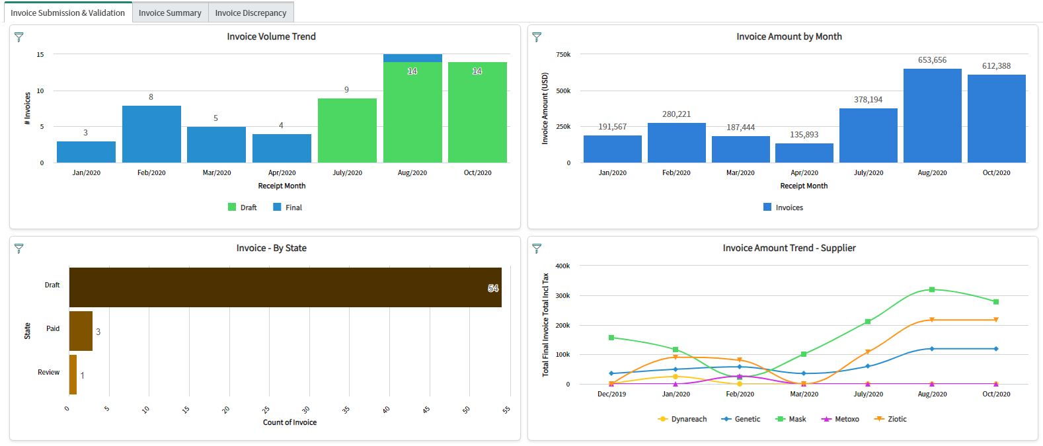Open filter on Invoice Amount Trend - Supplier
The image size is (1043, 446).
[x=537, y=248]
